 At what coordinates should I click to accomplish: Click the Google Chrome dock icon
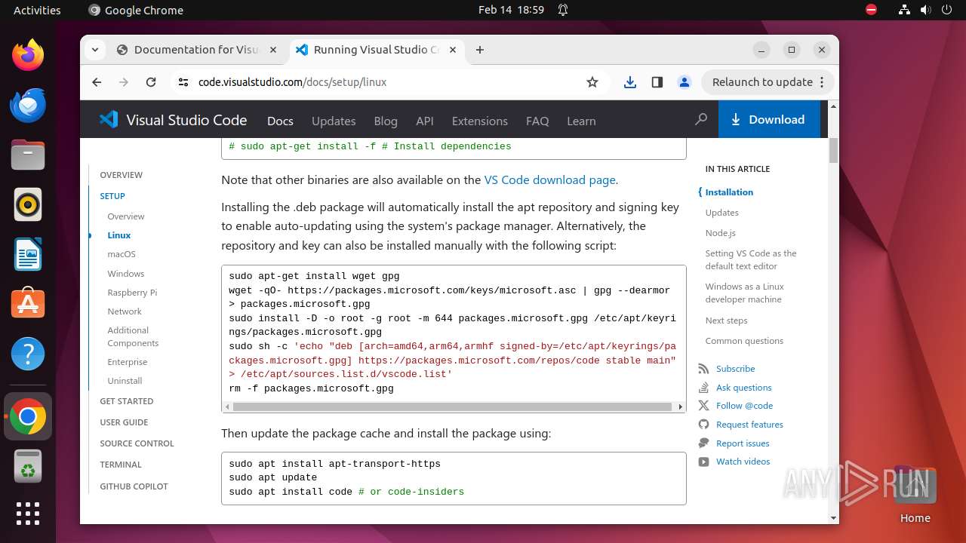pos(28,416)
